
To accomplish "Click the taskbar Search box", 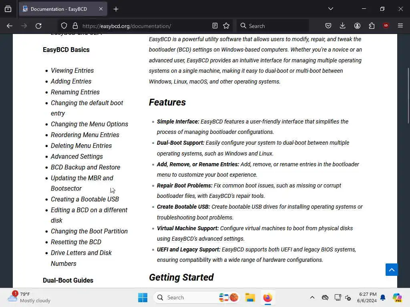I will click(197, 297).
